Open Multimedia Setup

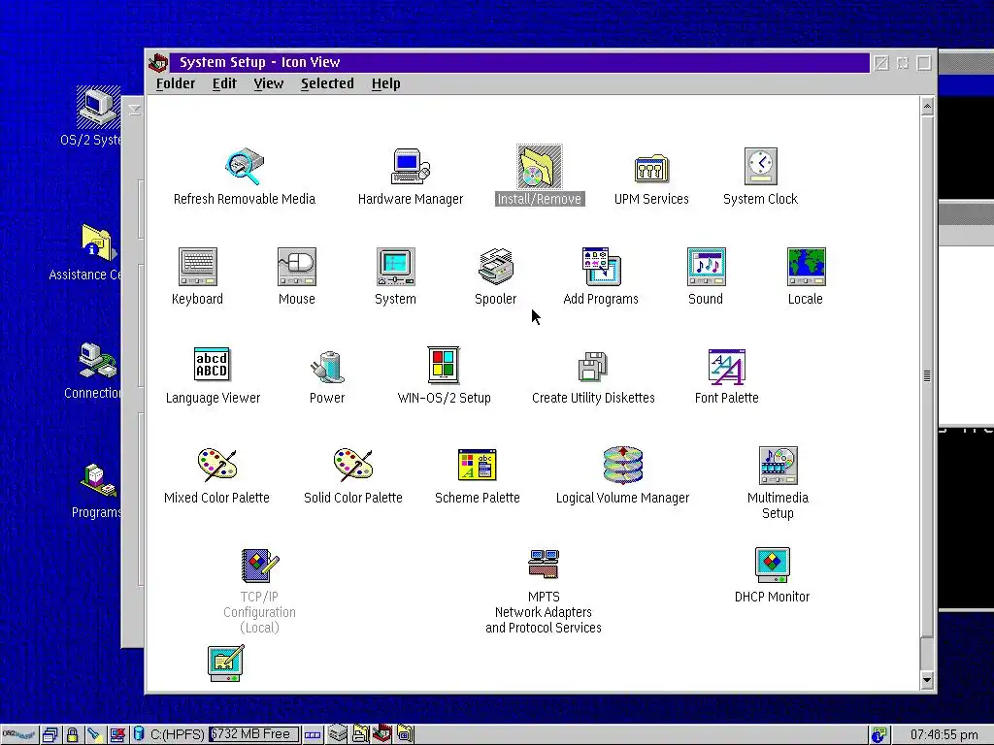(x=778, y=466)
